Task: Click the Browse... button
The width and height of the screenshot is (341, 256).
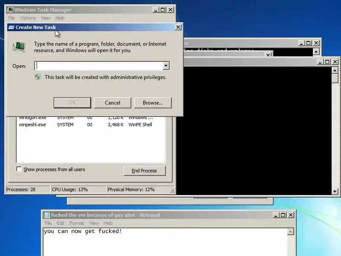Action: pyautogui.click(x=153, y=102)
